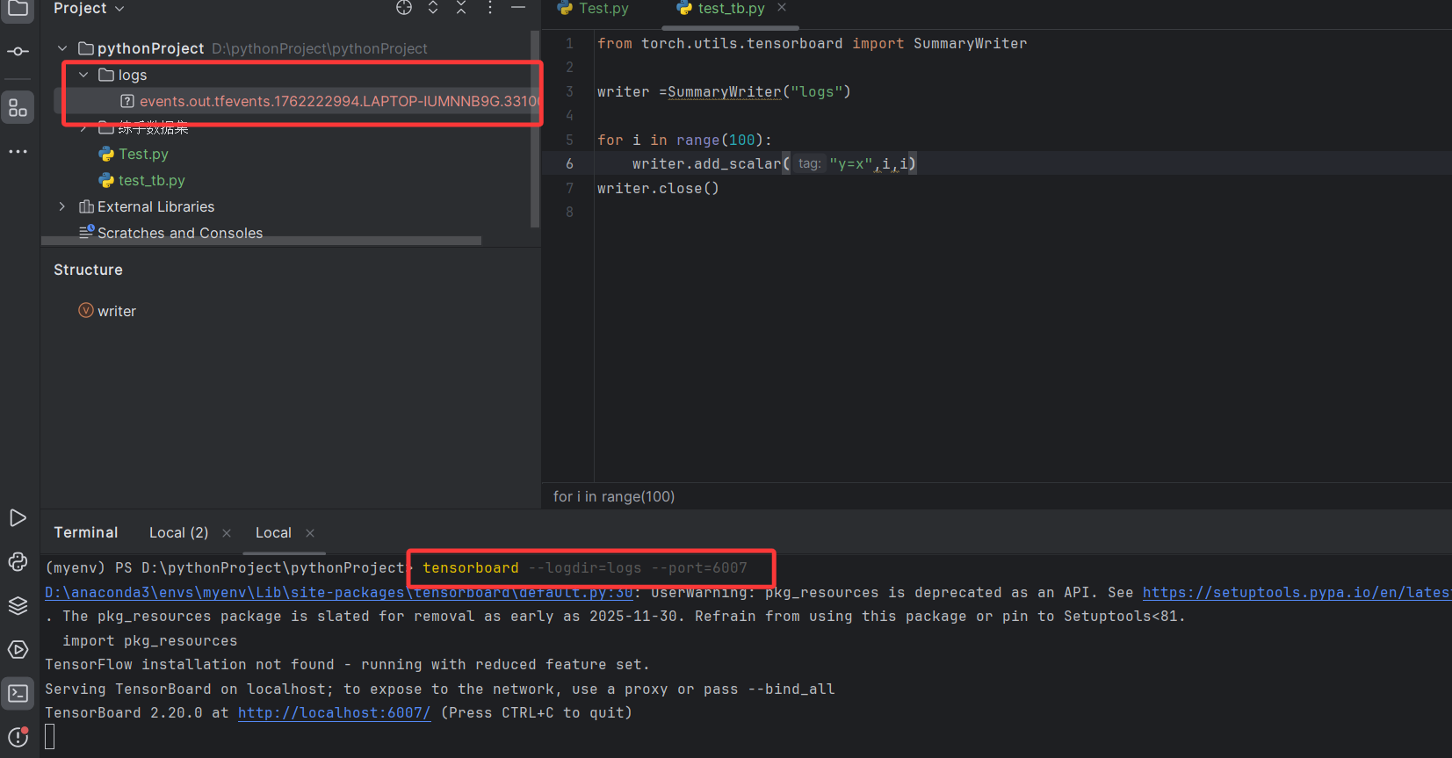The width and height of the screenshot is (1452, 758).
Task: Select the Local terminal tab
Action: point(273,532)
